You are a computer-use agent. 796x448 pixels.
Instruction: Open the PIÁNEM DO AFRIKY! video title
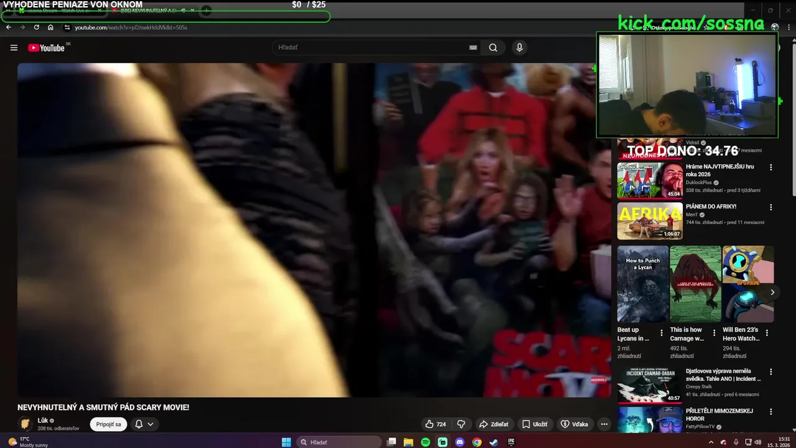pos(711,207)
